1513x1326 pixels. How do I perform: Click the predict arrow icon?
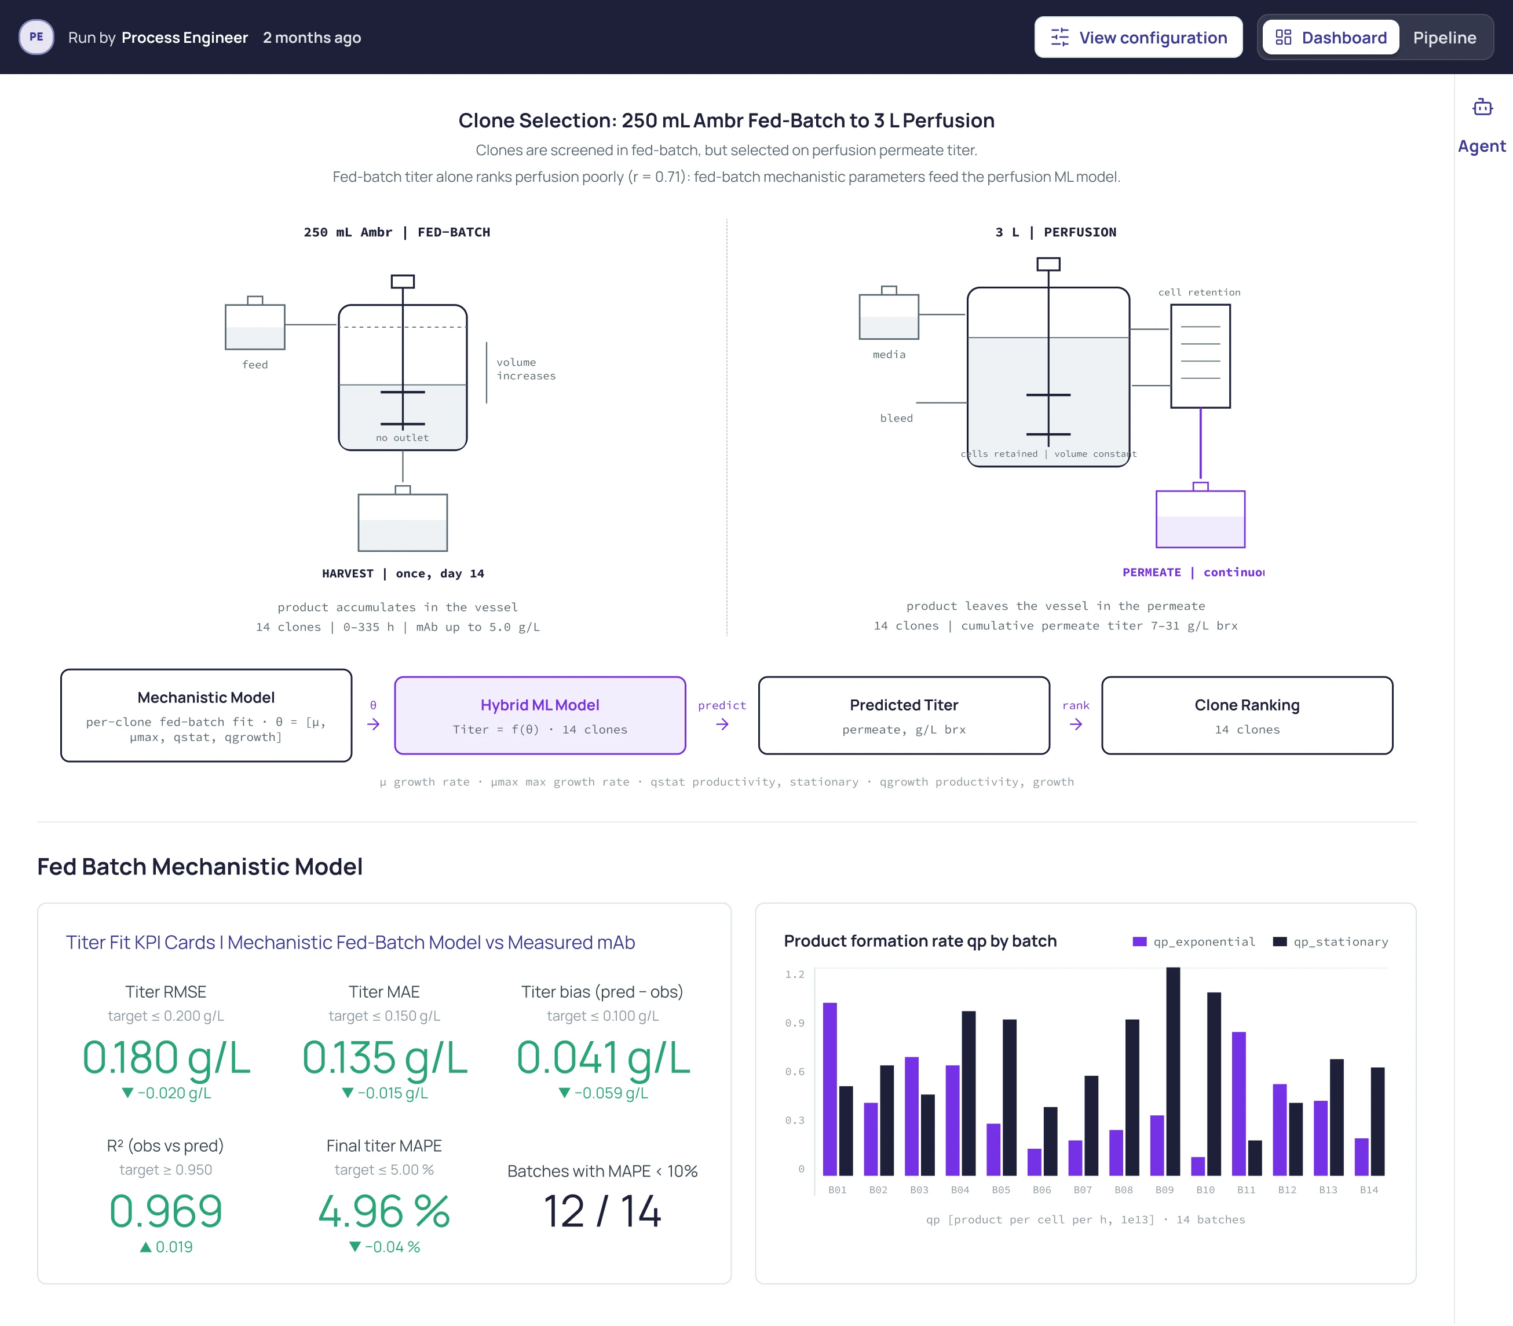[722, 724]
